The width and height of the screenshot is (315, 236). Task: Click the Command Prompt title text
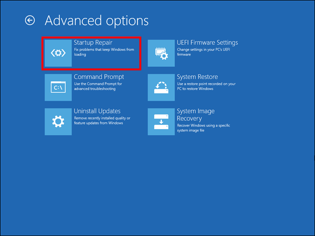(99, 77)
